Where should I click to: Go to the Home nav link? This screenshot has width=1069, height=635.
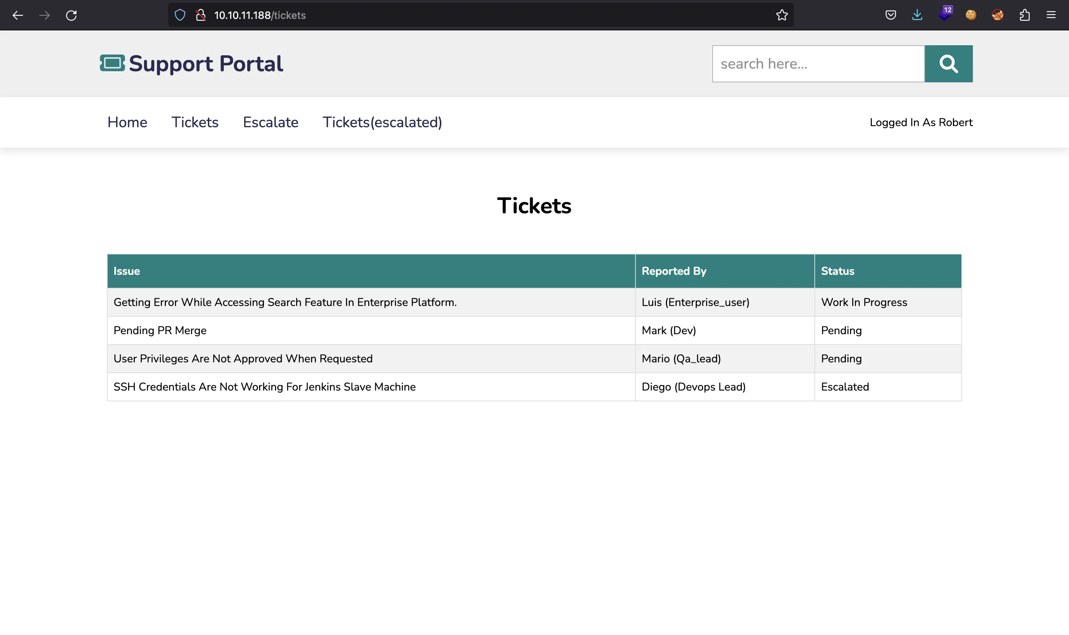(127, 122)
